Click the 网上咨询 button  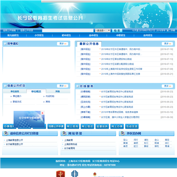coord(72,126)
